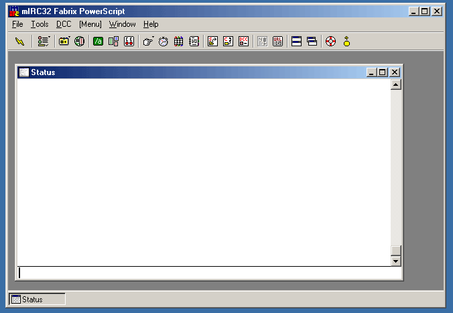The image size is (453, 313).
Task: Click the Status window text input field
Action: (x=201, y=273)
